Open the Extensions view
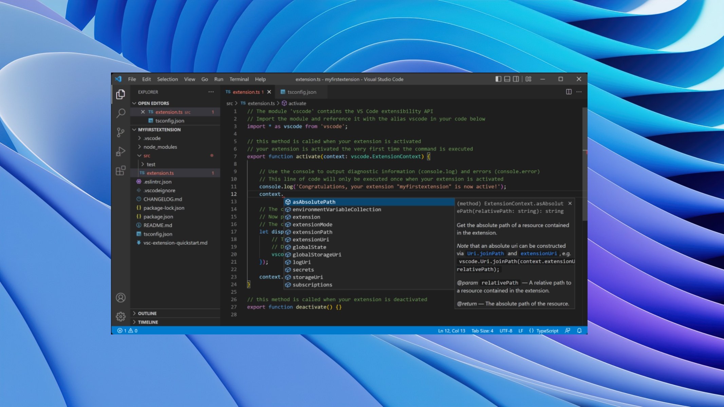The width and height of the screenshot is (724, 407). [120, 170]
